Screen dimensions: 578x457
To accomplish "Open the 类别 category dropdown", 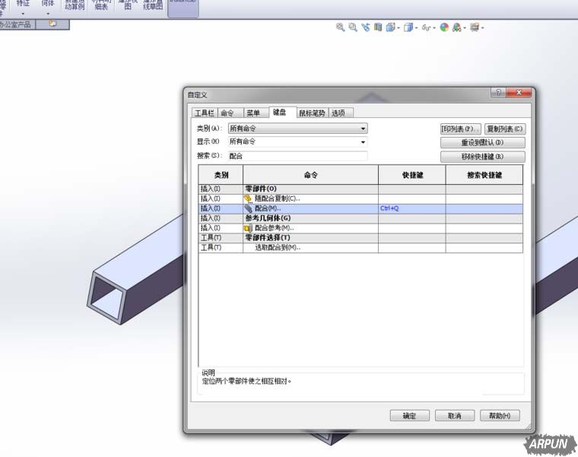I will click(298, 129).
